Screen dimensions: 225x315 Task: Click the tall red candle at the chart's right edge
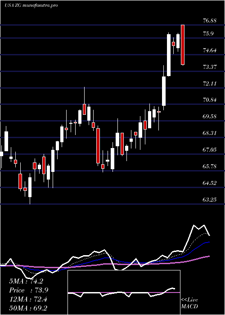point(183,45)
